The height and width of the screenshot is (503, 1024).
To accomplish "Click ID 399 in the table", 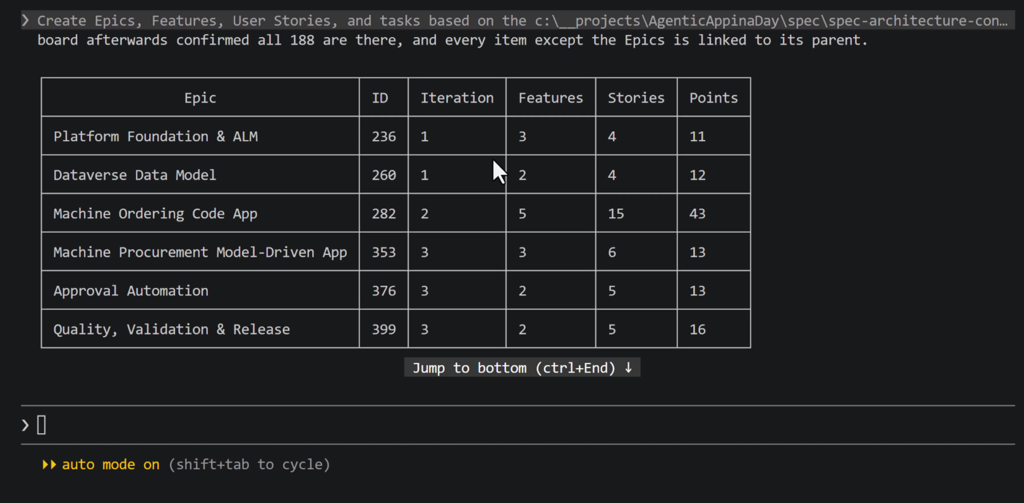I will click(384, 329).
